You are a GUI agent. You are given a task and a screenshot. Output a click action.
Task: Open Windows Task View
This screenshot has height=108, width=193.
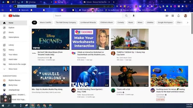[x=14, y=106]
